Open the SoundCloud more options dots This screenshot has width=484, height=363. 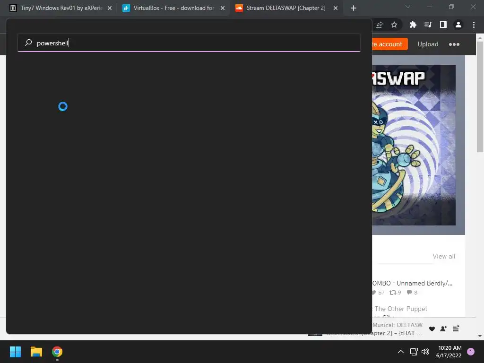click(454, 44)
